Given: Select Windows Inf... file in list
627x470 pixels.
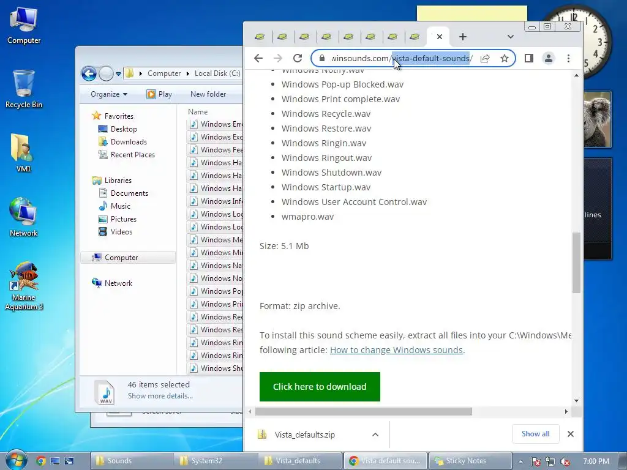Looking at the screenshot, I should point(215,201).
